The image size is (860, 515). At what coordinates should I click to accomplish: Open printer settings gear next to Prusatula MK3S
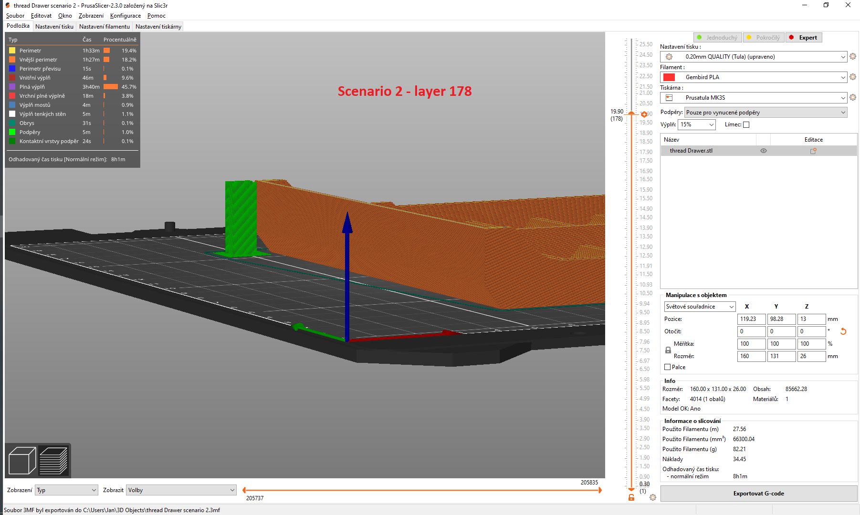pos(853,97)
